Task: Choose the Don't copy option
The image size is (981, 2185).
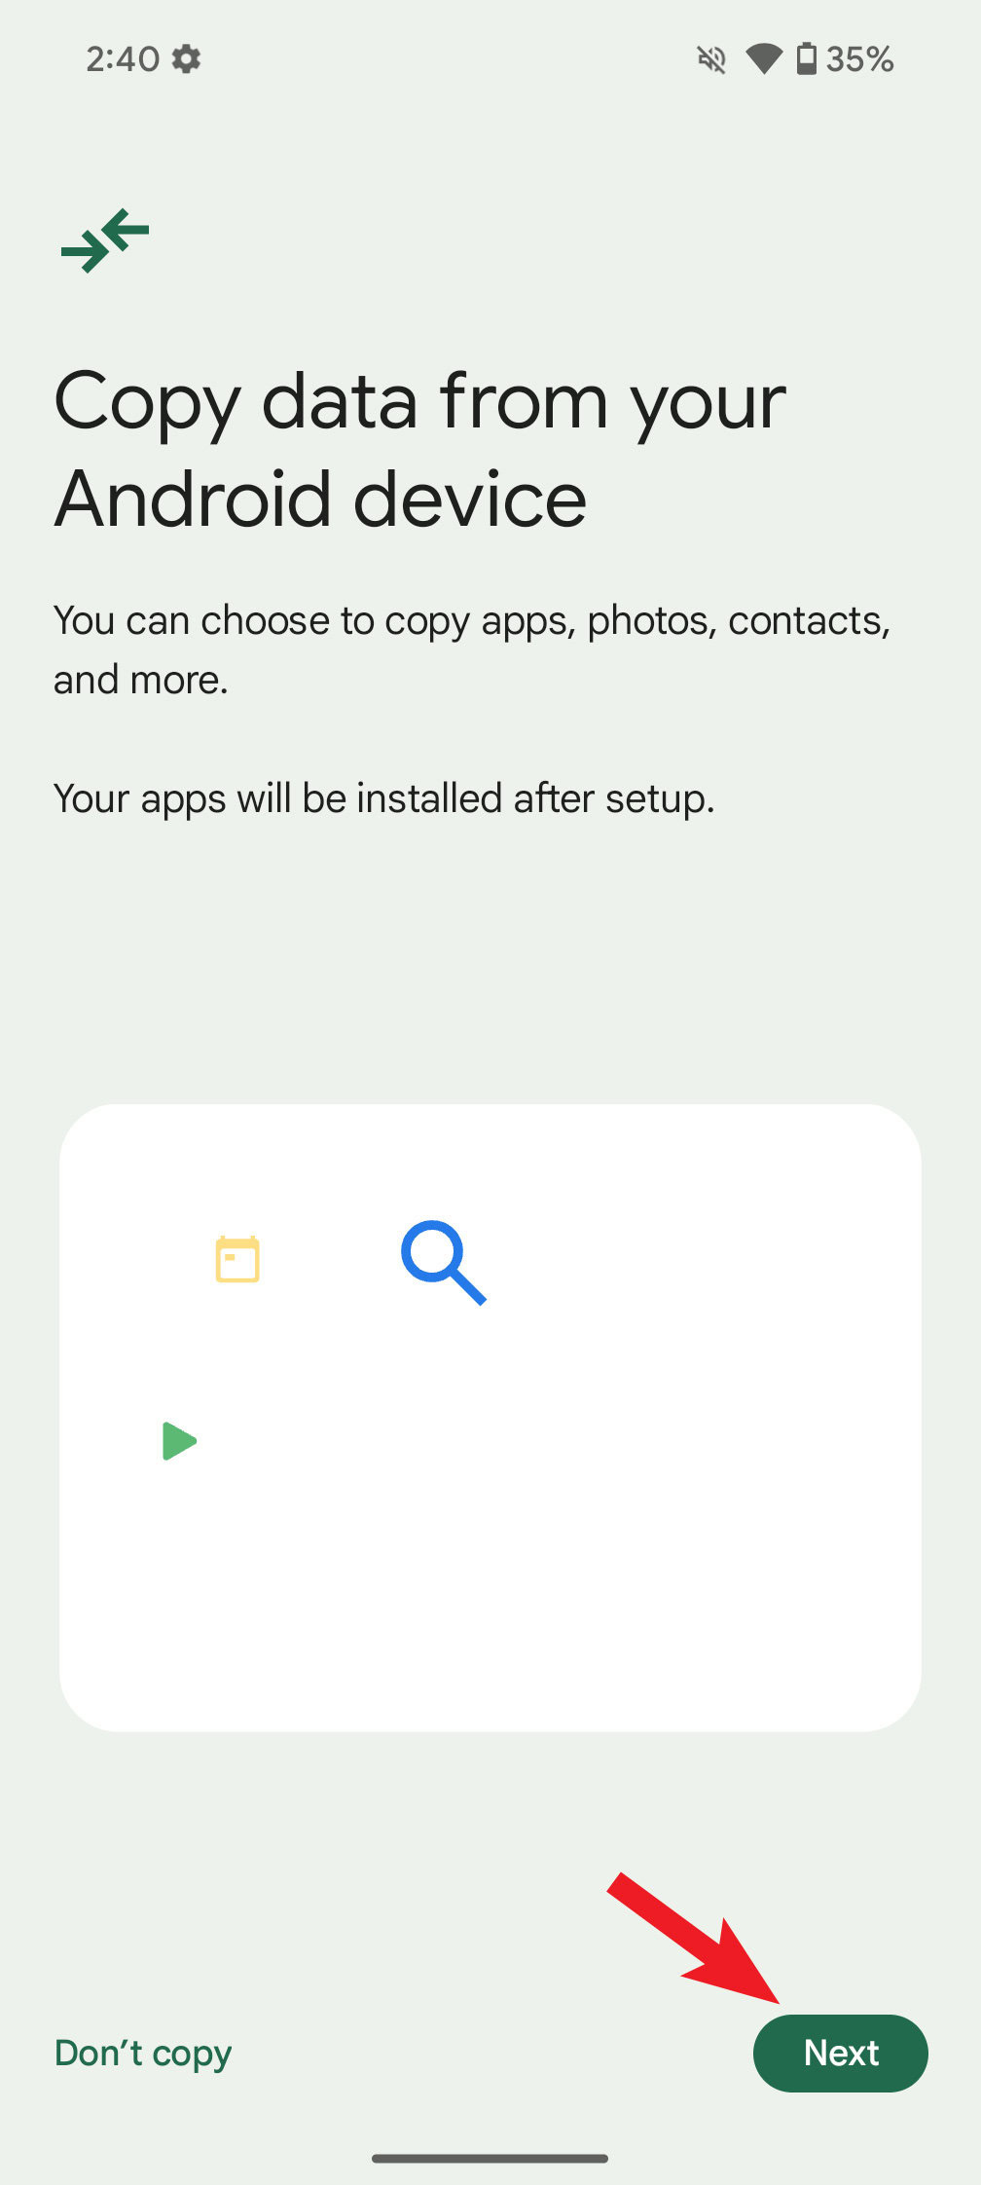Action: point(143,2053)
